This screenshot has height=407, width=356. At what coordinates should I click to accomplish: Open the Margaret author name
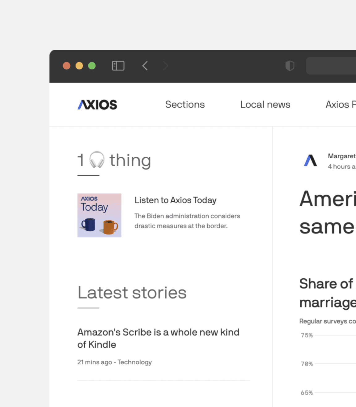click(342, 156)
